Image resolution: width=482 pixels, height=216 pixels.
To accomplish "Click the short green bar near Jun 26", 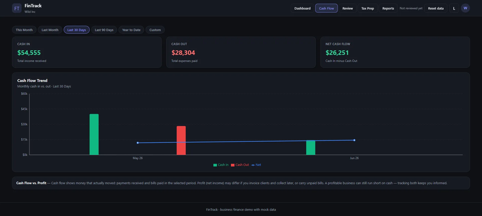I will click(311, 148).
